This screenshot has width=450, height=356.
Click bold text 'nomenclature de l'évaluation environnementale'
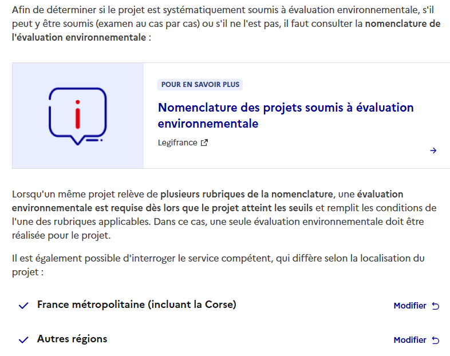click(226, 30)
